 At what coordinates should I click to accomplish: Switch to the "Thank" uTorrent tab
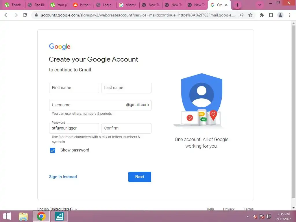tap(13, 5)
